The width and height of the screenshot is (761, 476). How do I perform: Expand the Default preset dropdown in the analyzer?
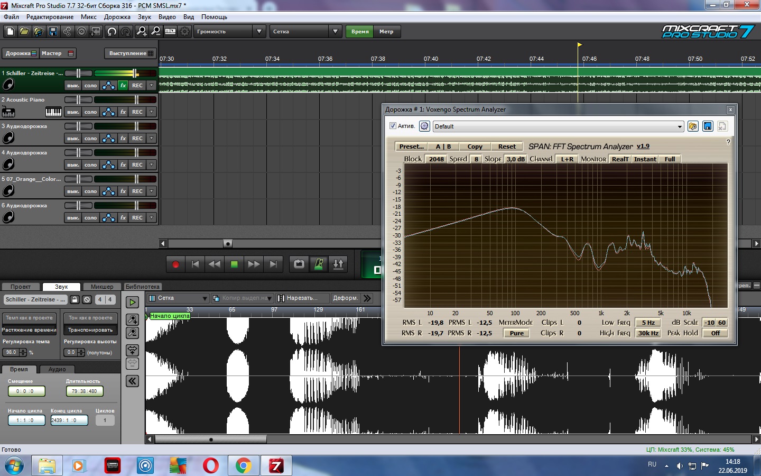[680, 126]
